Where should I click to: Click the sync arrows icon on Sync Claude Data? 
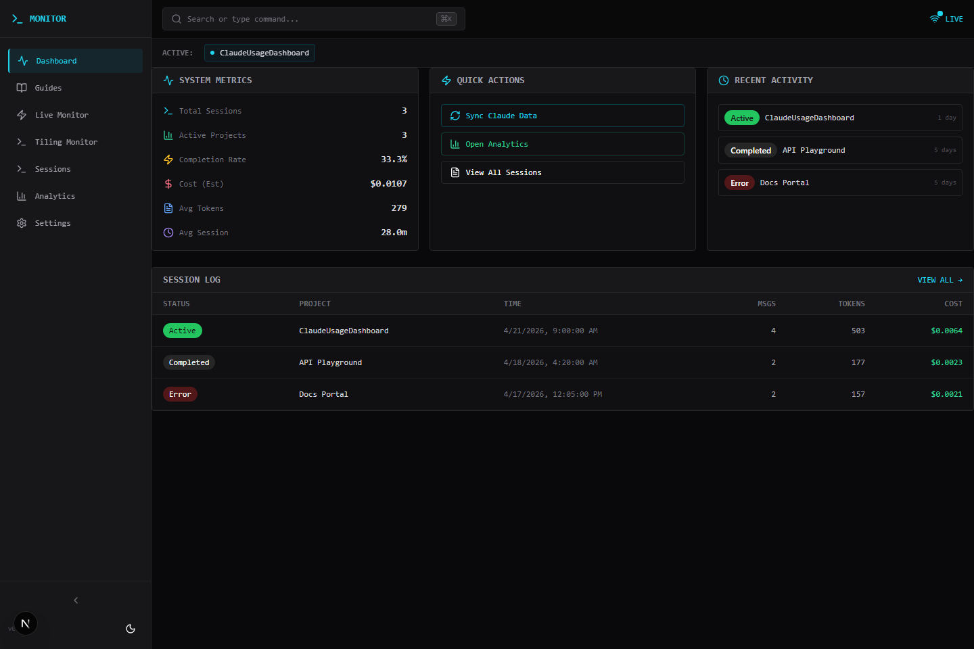pos(455,116)
